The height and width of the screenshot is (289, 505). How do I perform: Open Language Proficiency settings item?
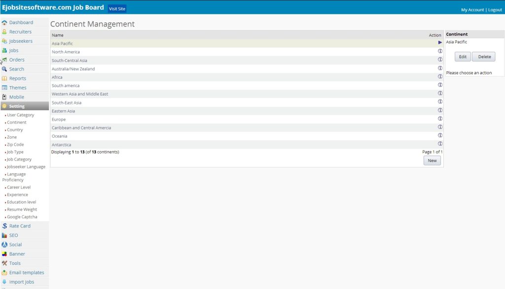pos(14,177)
